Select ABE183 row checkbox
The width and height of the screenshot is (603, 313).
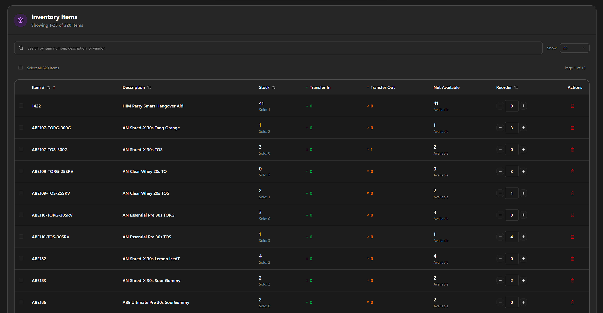[21, 280]
